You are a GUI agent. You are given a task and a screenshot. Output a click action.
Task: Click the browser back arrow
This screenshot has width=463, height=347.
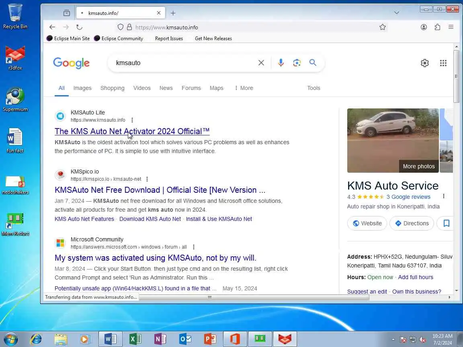[x=52, y=27]
